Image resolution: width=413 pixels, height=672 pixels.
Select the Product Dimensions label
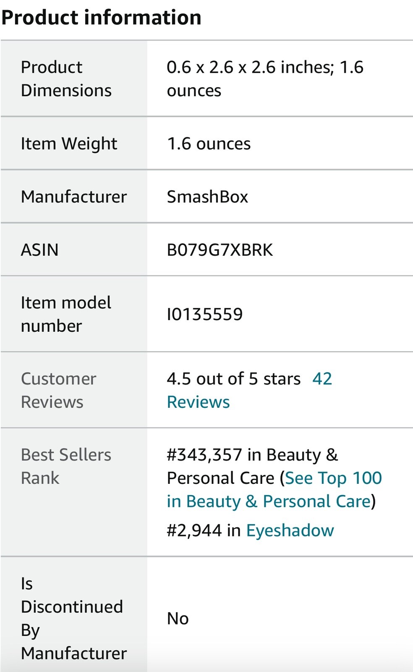pyautogui.click(x=66, y=79)
